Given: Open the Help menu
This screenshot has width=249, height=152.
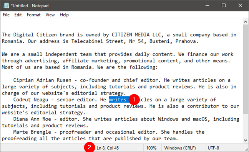Looking at the screenshot, I should [64, 15].
